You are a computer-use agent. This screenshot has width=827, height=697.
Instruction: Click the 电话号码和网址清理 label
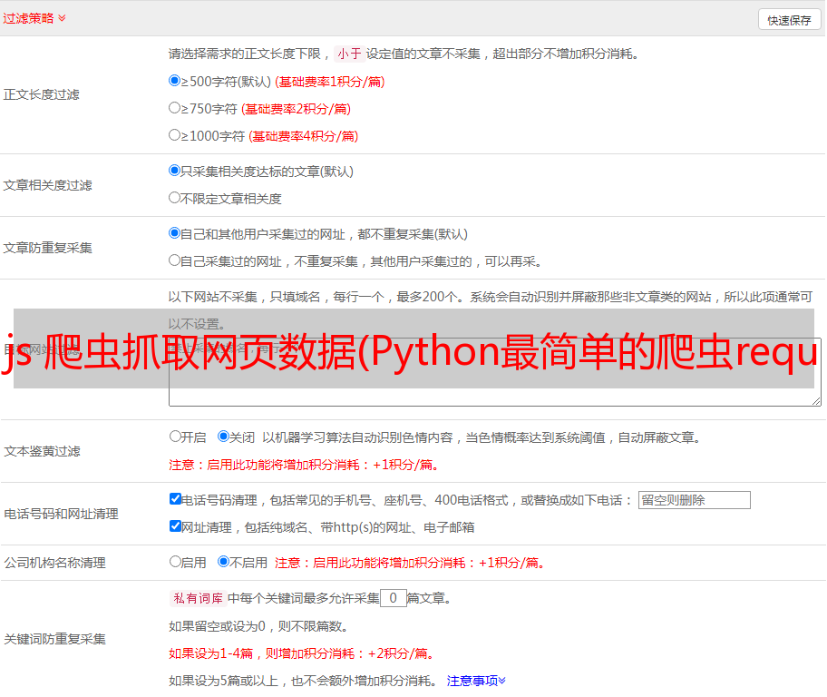[61, 514]
